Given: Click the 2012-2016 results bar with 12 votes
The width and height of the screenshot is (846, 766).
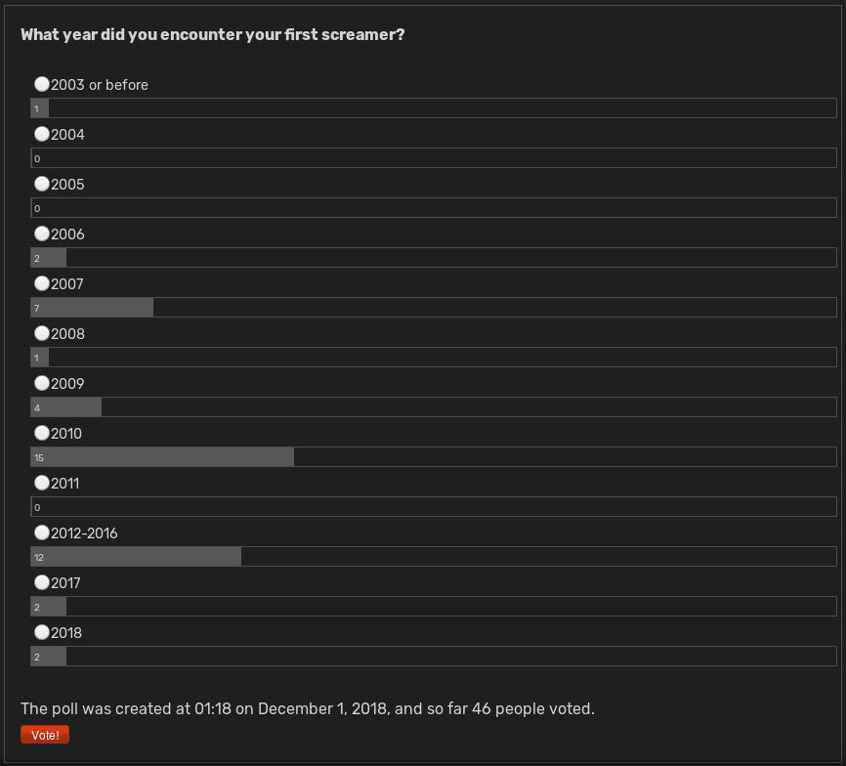Looking at the screenshot, I should (434, 557).
